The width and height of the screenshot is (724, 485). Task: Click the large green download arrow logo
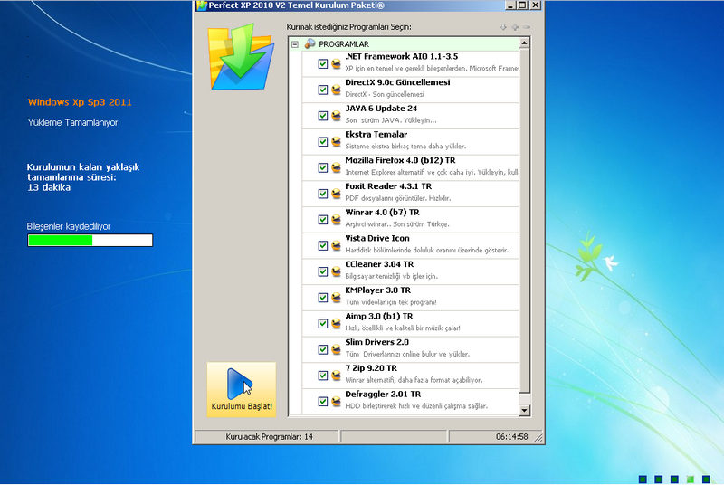point(241,56)
